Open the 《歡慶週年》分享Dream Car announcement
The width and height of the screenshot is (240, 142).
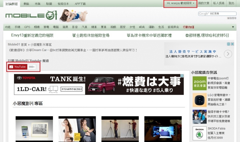[73, 50]
